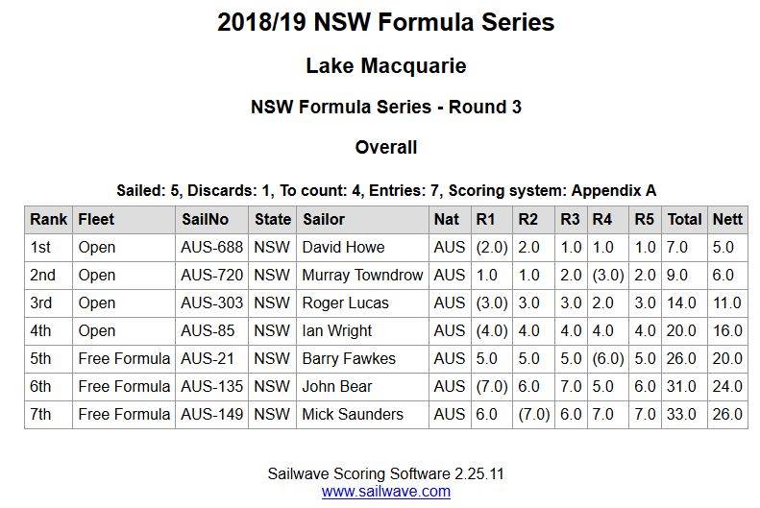Select sailor name Murray Towndrow

(362, 275)
